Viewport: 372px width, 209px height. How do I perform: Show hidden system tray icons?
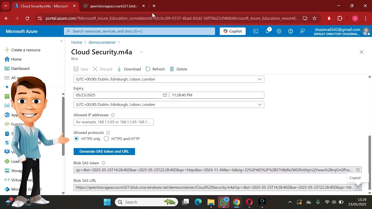click(x=290, y=202)
